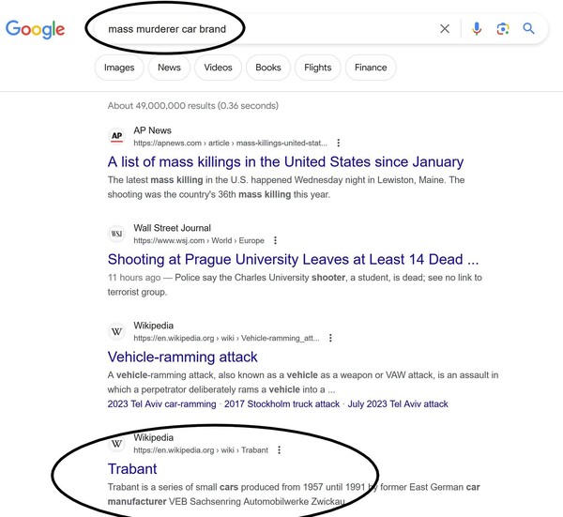Click the AP News favicon
Image resolution: width=563 pixels, height=517 pixels.
[x=117, y=136]
